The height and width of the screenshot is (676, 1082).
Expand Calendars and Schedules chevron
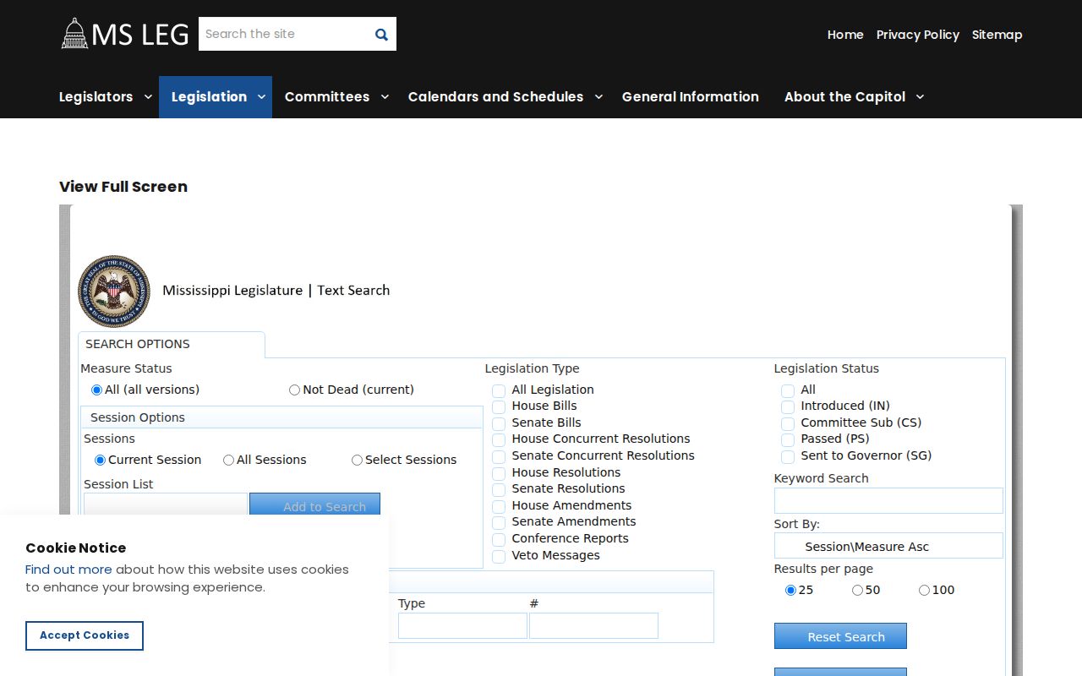[x=598, y=97]
